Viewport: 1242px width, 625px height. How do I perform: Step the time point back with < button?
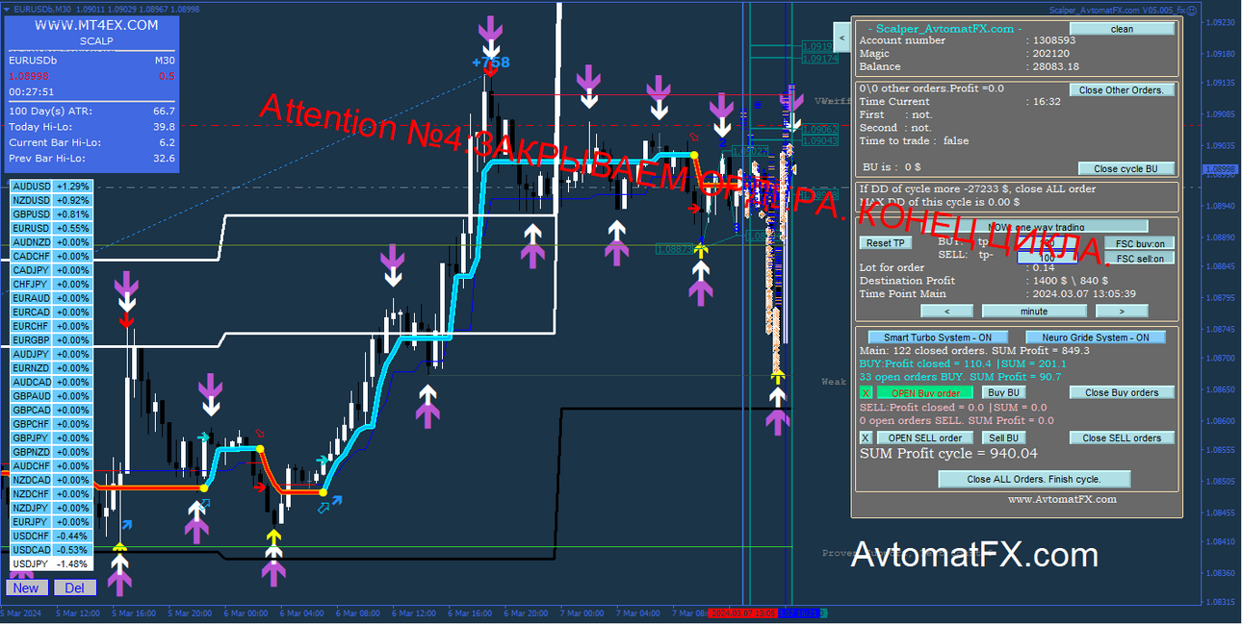[x=947, y=311]
